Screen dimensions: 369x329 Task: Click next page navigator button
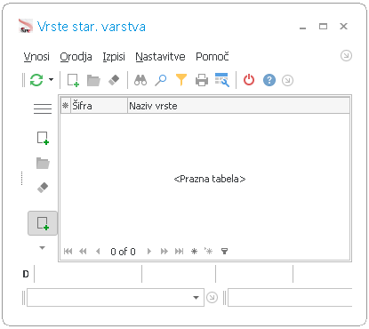point(164,252)
